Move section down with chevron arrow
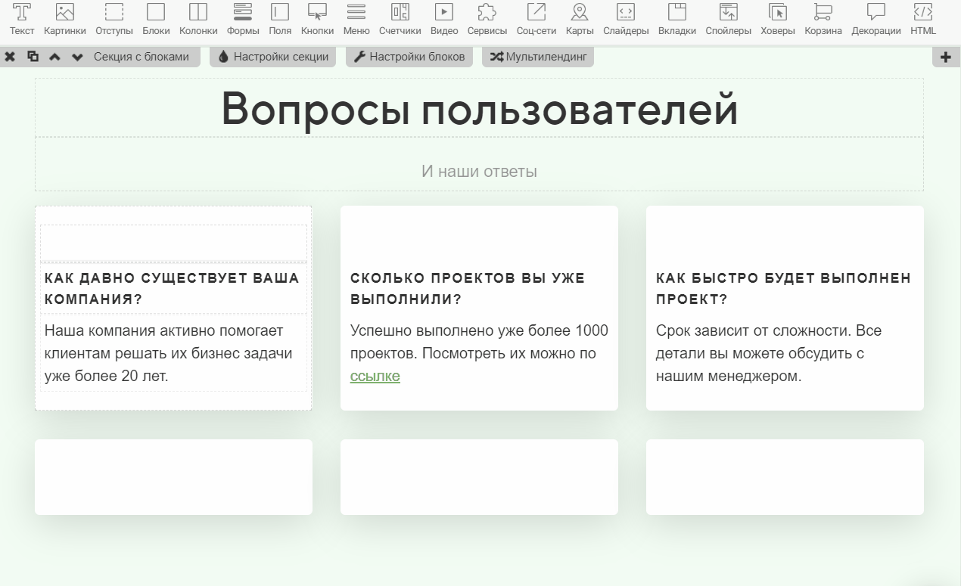The height and width of the screenshot is (586, 961). coord(77,57)
